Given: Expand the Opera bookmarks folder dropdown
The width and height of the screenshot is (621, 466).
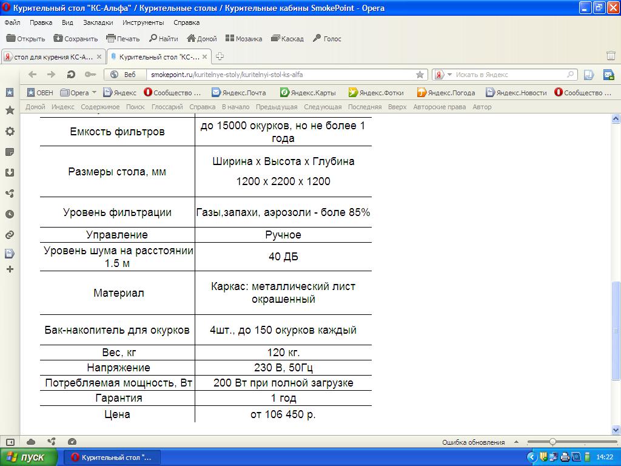Looking at the screenshot, I should click(x=94, y=93).
